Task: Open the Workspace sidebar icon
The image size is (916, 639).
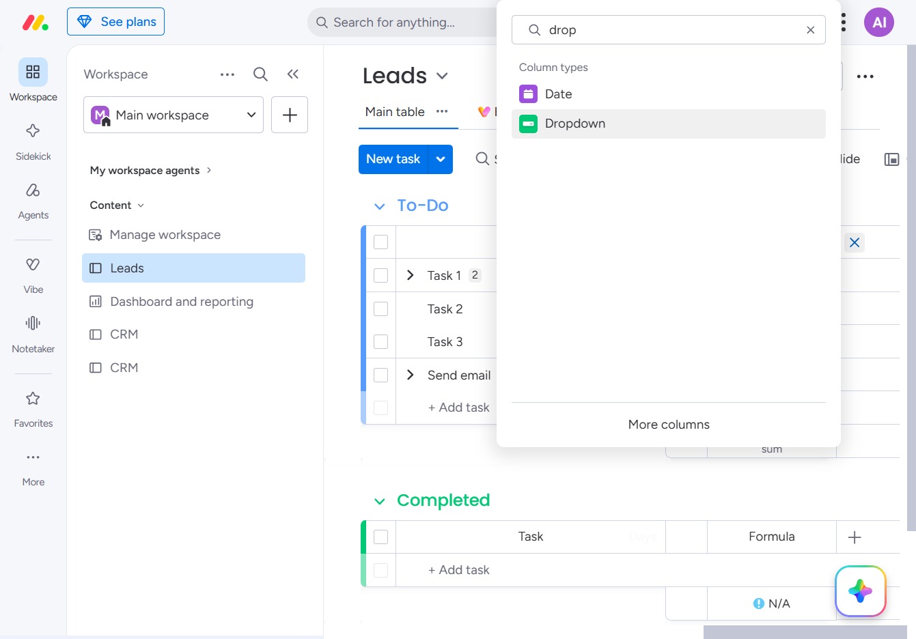Action: pyautogui.click(x=33, y=72)
